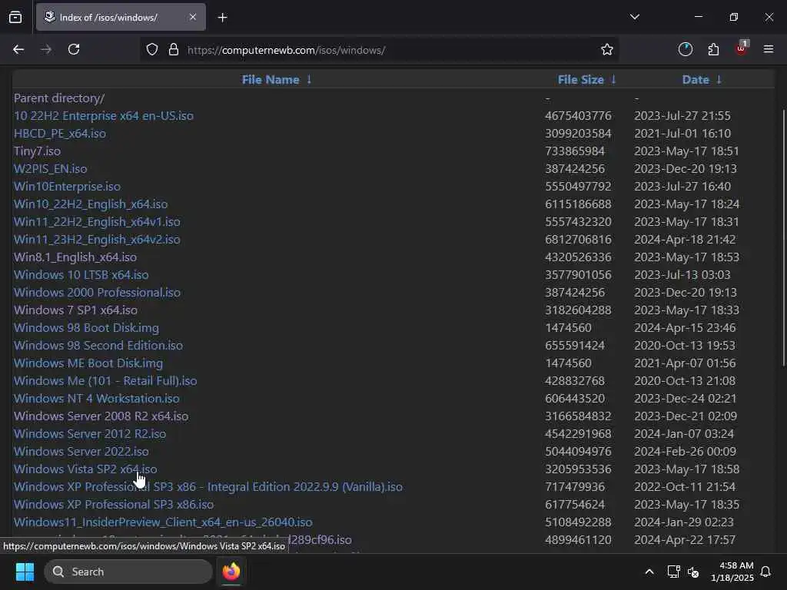Sort listing by Date
Image resolution: width=787 pixels, height=590 pixels.
[x=696, y=79]
